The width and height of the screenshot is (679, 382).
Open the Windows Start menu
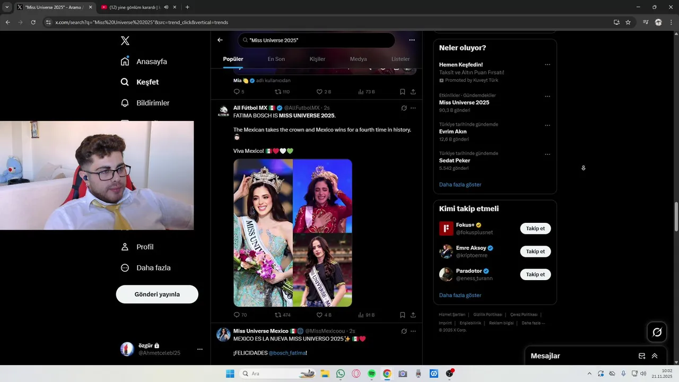(230, 374)
